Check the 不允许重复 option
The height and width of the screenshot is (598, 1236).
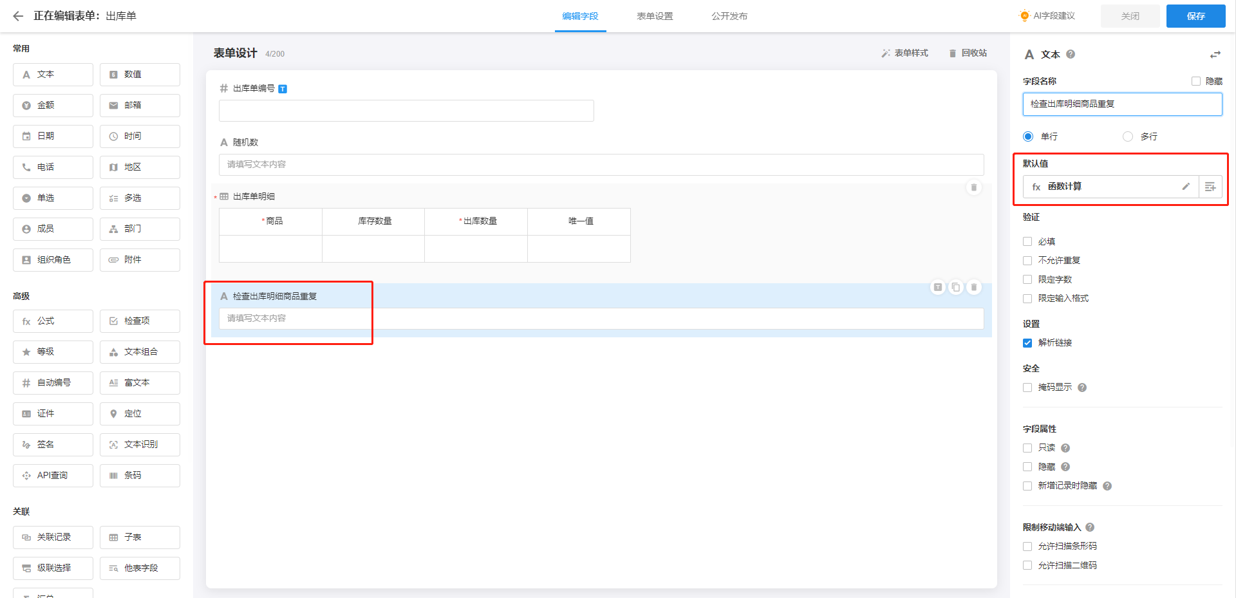point(1027,261)
